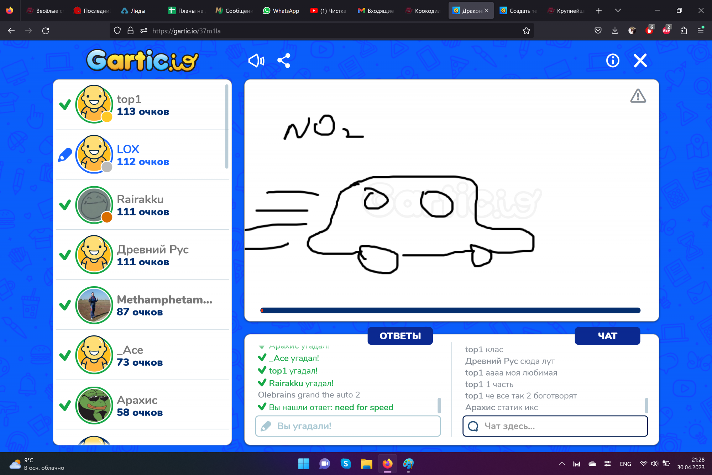712x475 pixels.
Task: Click the chat input field Чат здесь
Action: click(555, 426)
